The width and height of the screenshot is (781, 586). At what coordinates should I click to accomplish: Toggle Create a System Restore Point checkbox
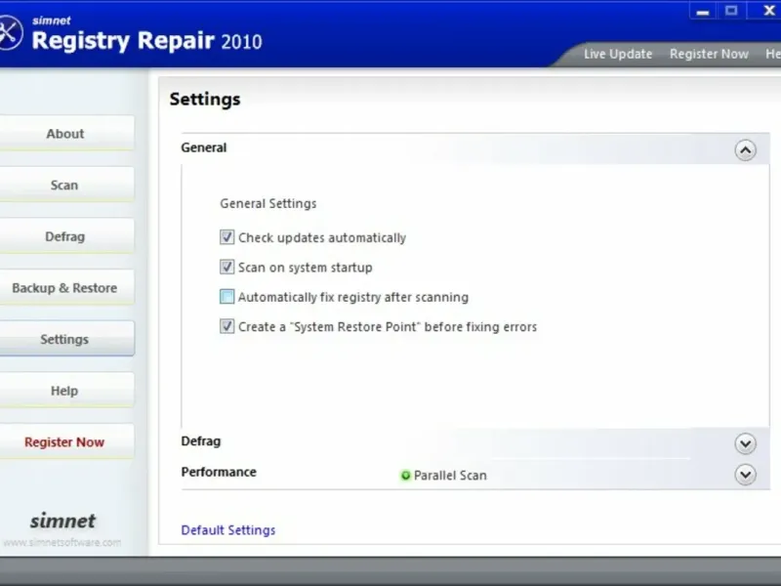[x=227, y=327]
